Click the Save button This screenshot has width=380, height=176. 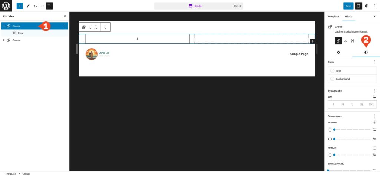348,6
